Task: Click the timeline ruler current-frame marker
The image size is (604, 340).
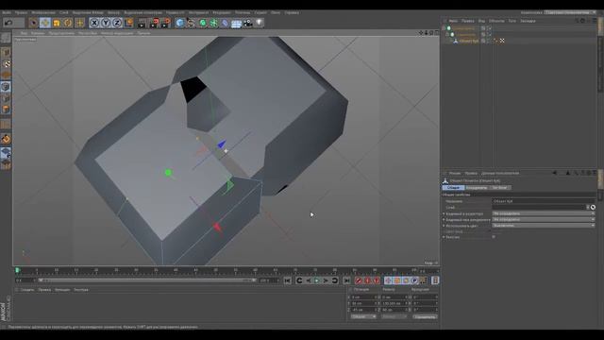Action: (17, 271)
